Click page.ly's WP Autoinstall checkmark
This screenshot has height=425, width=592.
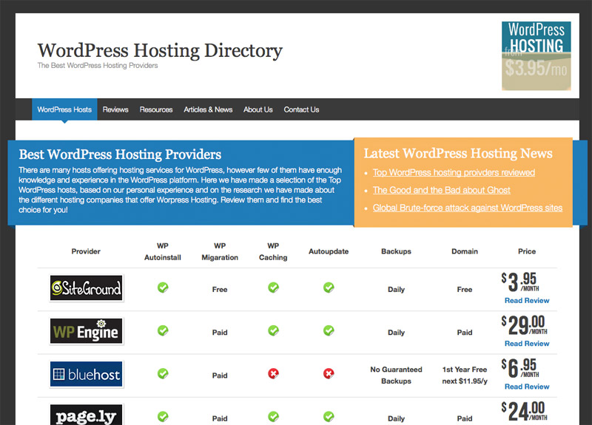[x=163, y=417]
